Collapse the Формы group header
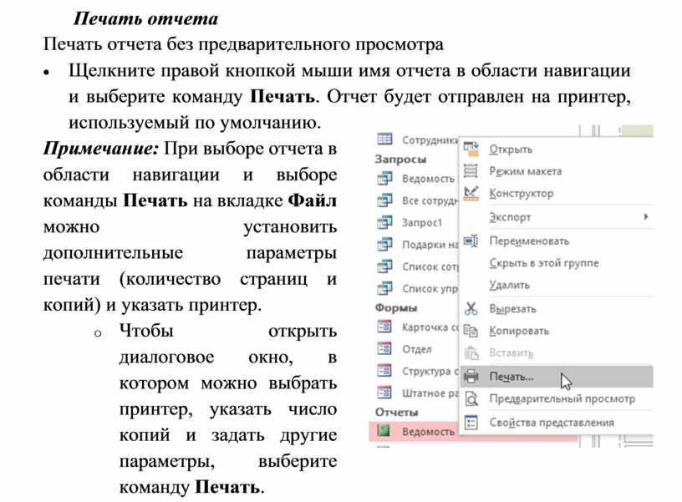 coord(396,307)
